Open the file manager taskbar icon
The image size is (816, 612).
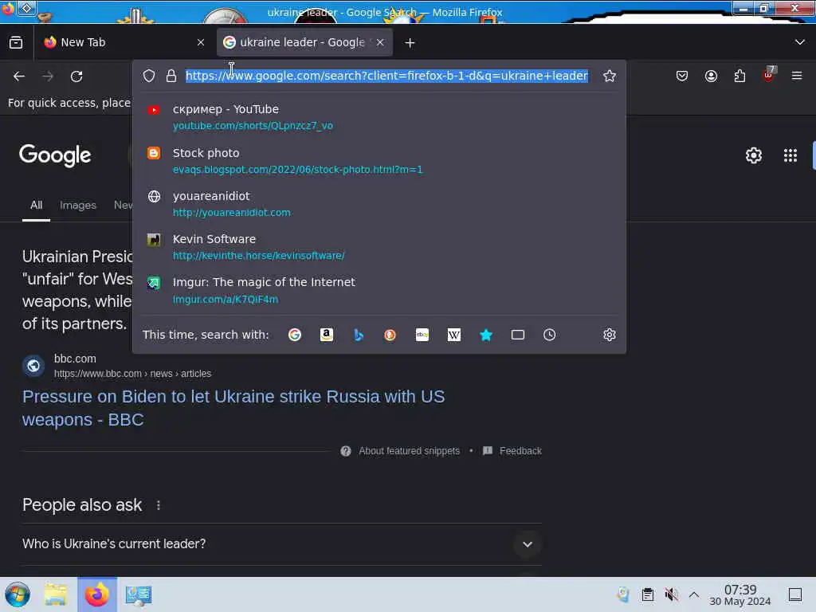[x=56, y=594]
